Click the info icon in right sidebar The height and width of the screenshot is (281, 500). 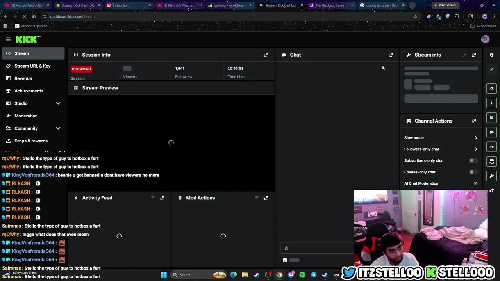point(492,55)
